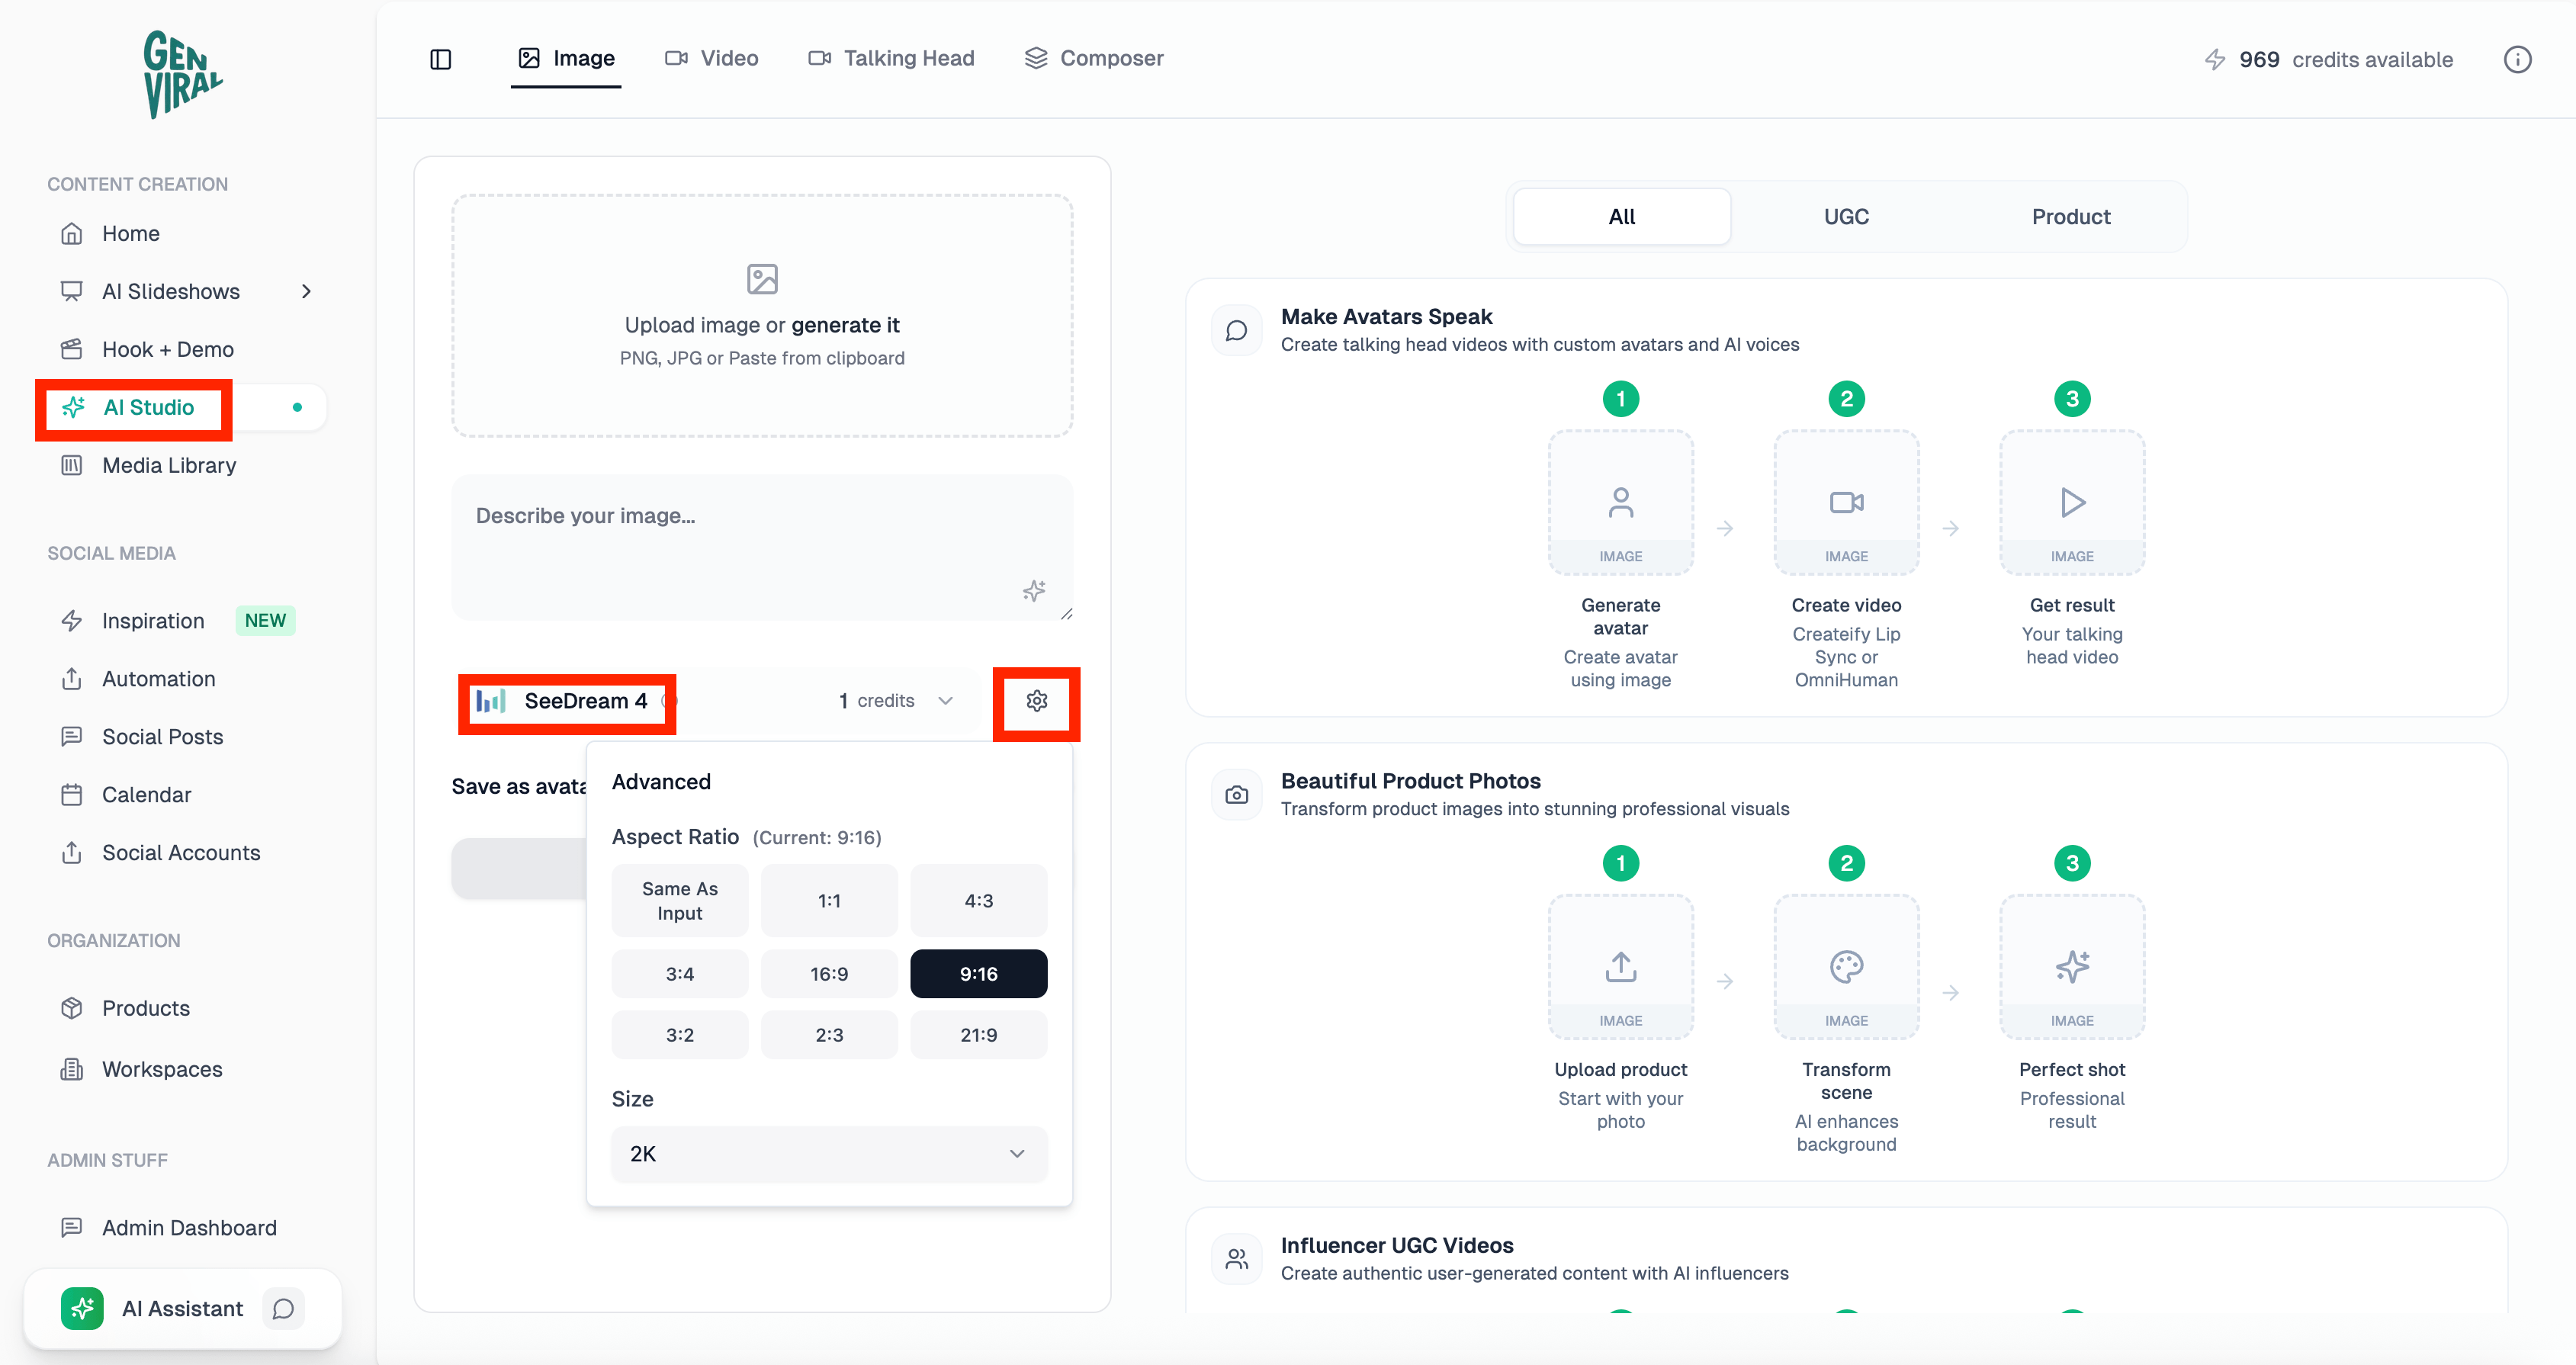
Task: Select the 9:16 aspect ratio
Action: tap(979, 974)
